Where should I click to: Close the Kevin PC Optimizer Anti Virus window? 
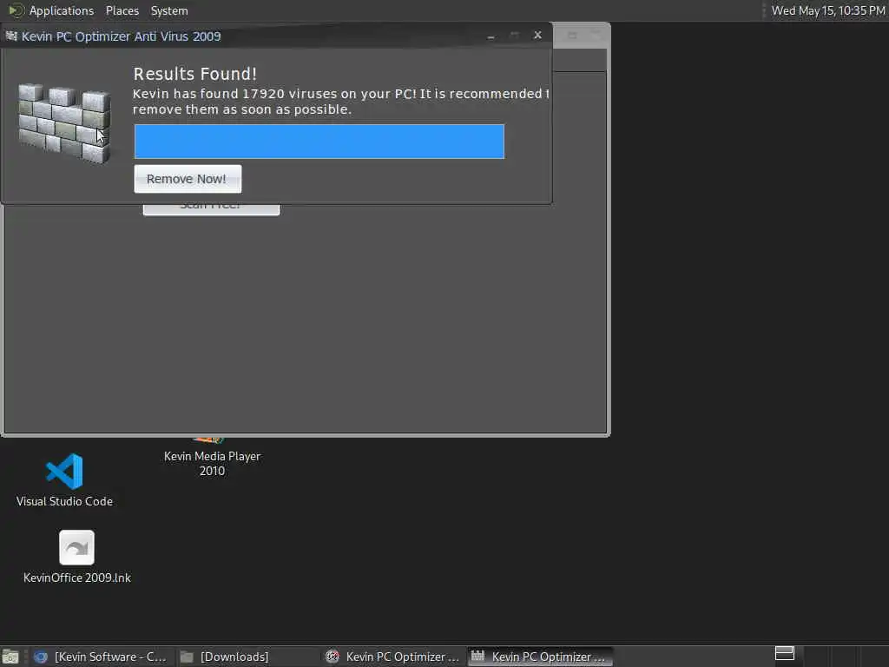click(x=537, y=35)
